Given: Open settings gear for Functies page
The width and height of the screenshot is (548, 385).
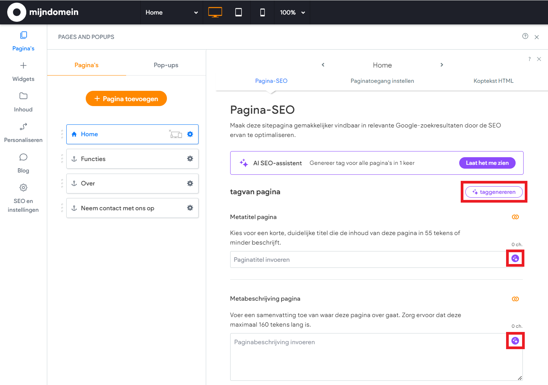Looking at the screenshot, I should point(190,159).
